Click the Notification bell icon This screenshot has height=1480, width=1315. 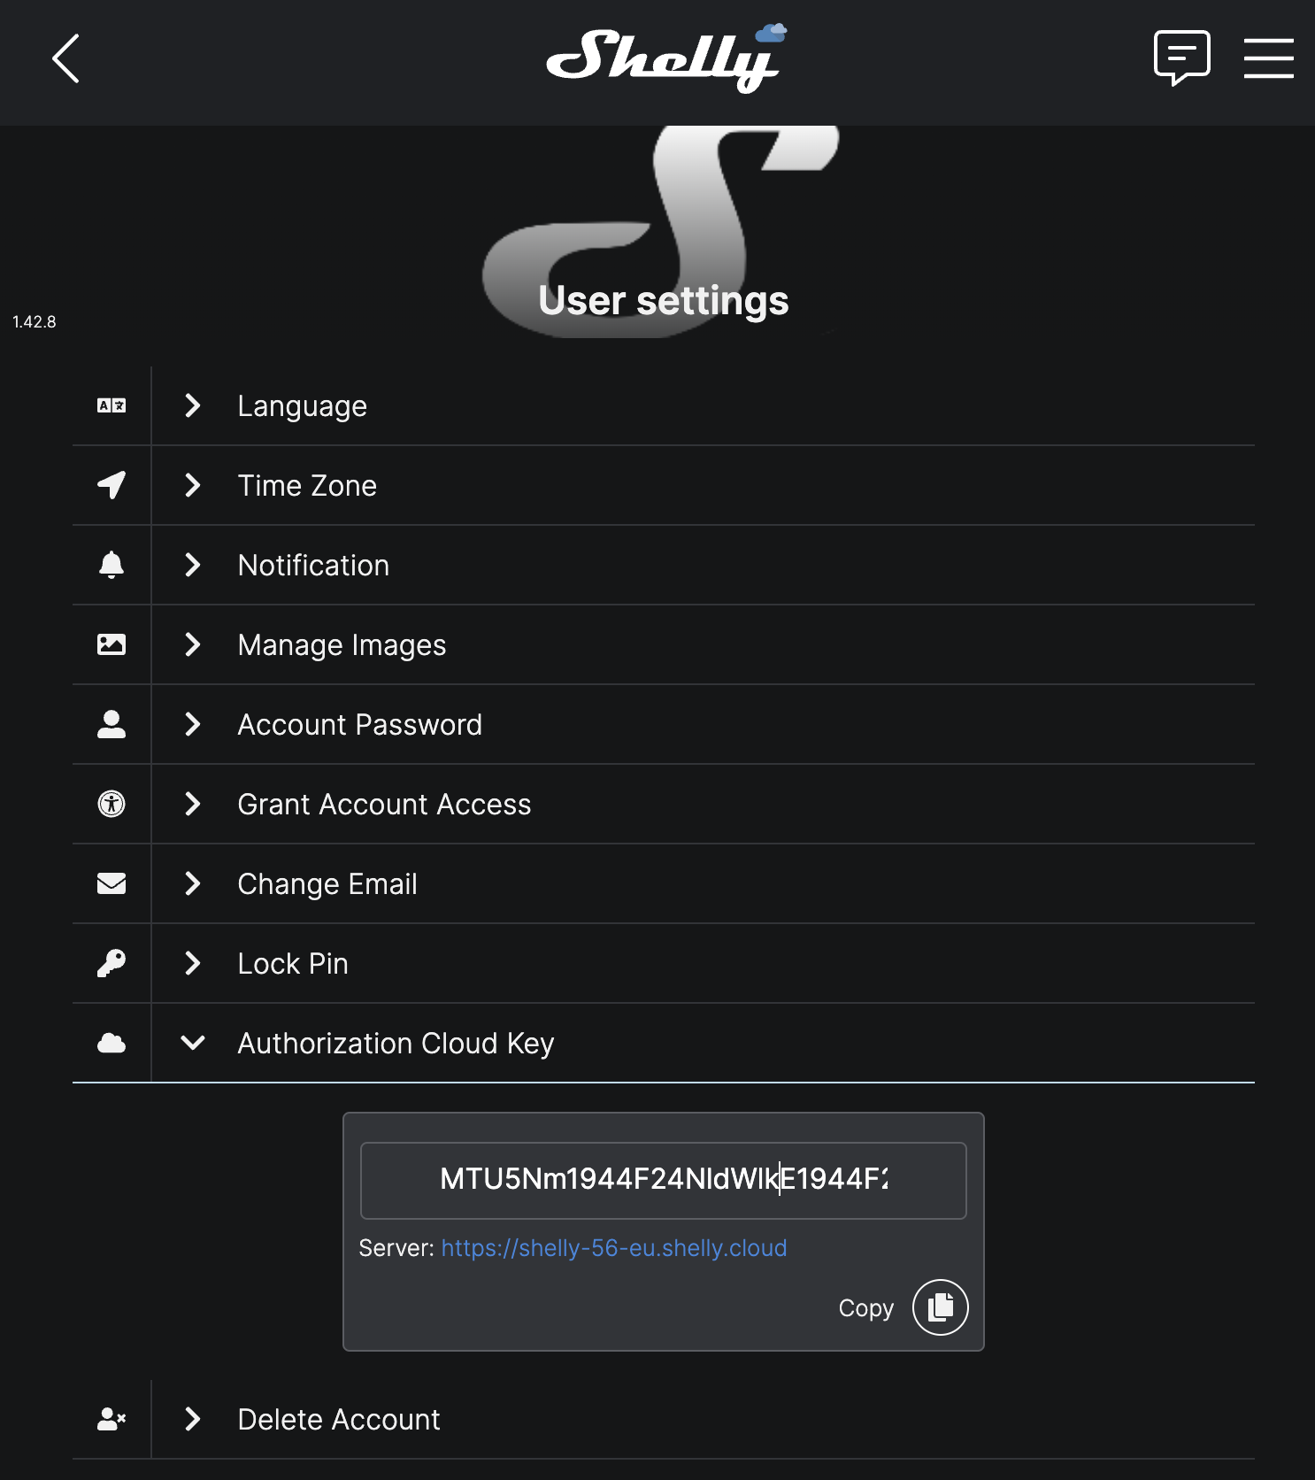click(112, 565)
